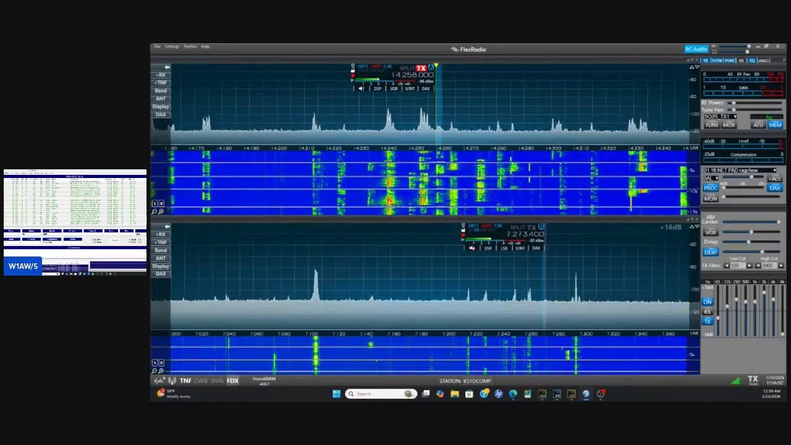
Task: Click the add-panadapter waveform icon in status bar
Action: [x=159, y=381]
